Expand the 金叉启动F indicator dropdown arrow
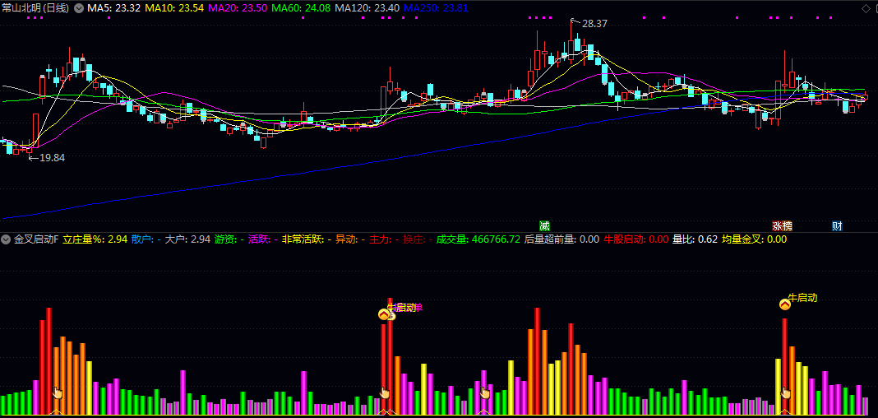The width and height of the screenshot is (878, 418). 6,239
